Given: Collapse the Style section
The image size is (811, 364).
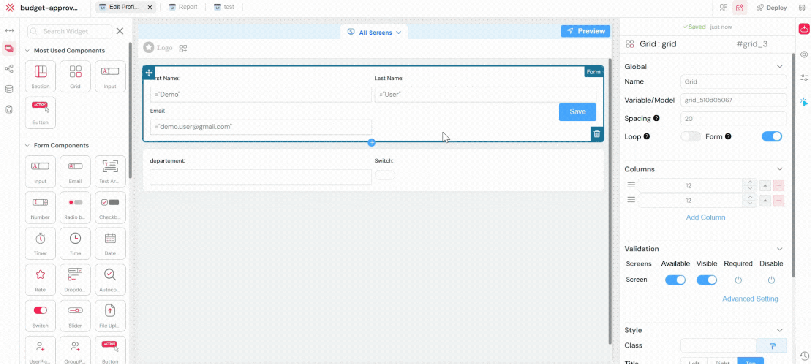Looking at the screenshot, I should point(780,330).
